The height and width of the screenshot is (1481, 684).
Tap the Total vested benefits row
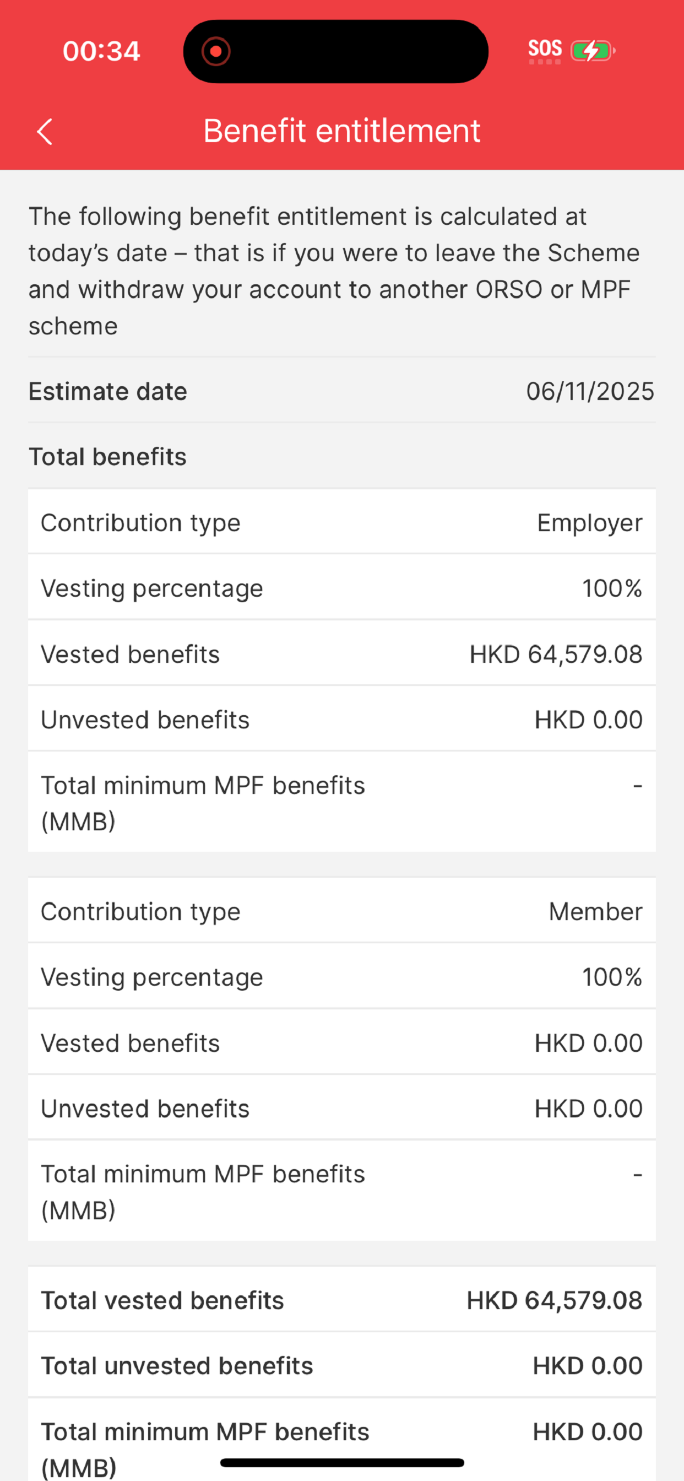(x=342, y=1300)
